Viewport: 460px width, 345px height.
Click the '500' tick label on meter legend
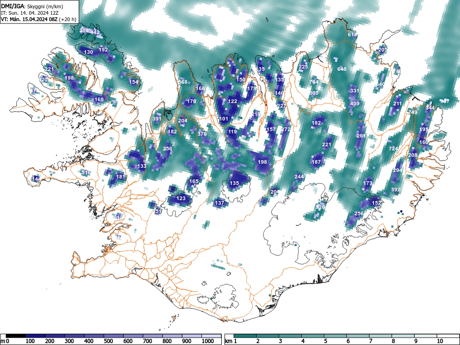coord(108,341)
